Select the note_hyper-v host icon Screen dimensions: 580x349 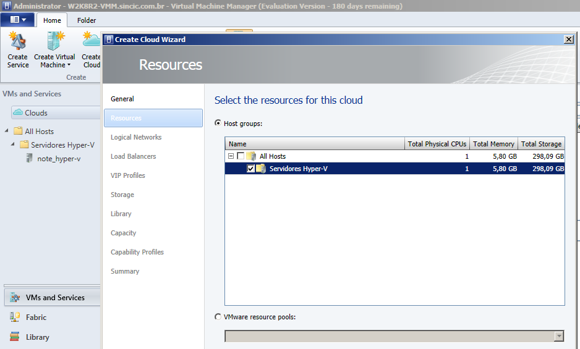click(x=30, y=158)
